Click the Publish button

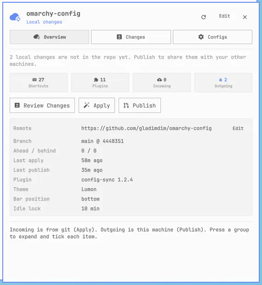point(140,106)
